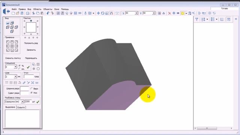The image size is (240, 135).
Task: Open the list view dropdown in right panel
Action: [217, 19]
